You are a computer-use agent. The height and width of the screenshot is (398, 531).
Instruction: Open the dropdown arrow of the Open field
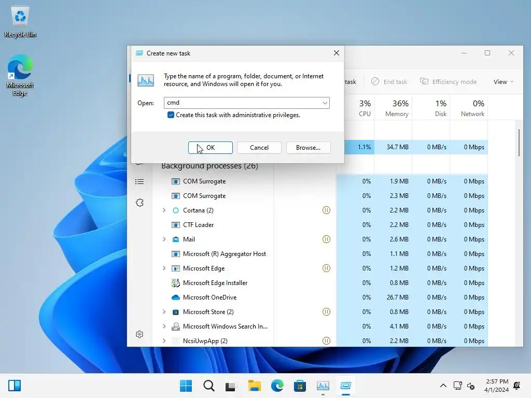pos(325,103)
